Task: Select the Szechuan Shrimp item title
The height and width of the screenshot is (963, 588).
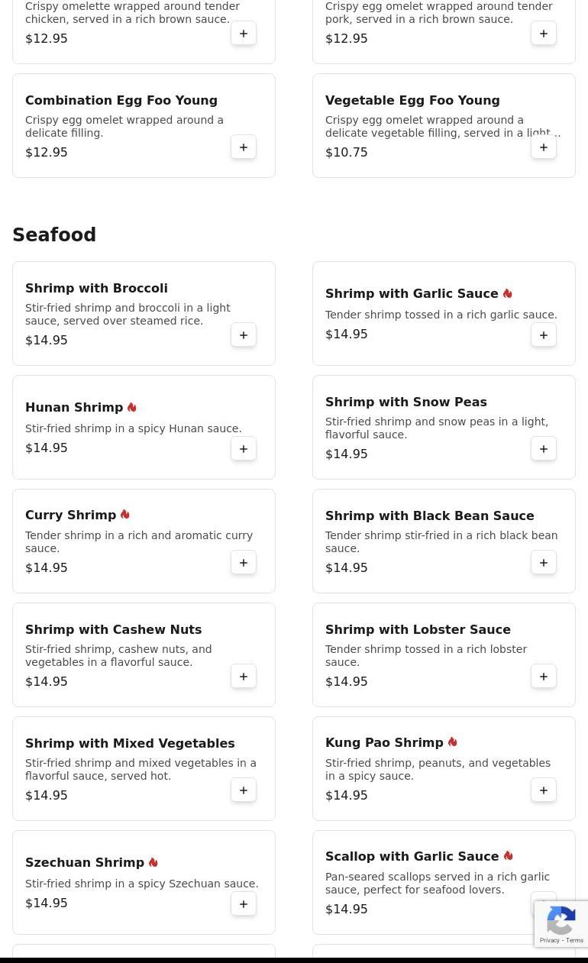Action: pos(85,863)
